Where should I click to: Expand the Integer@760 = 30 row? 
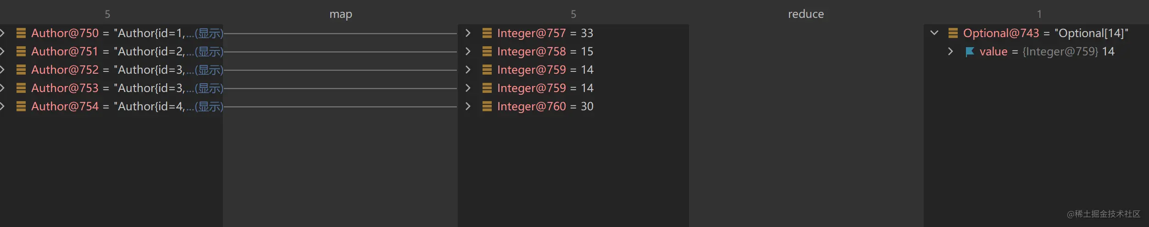468,106
